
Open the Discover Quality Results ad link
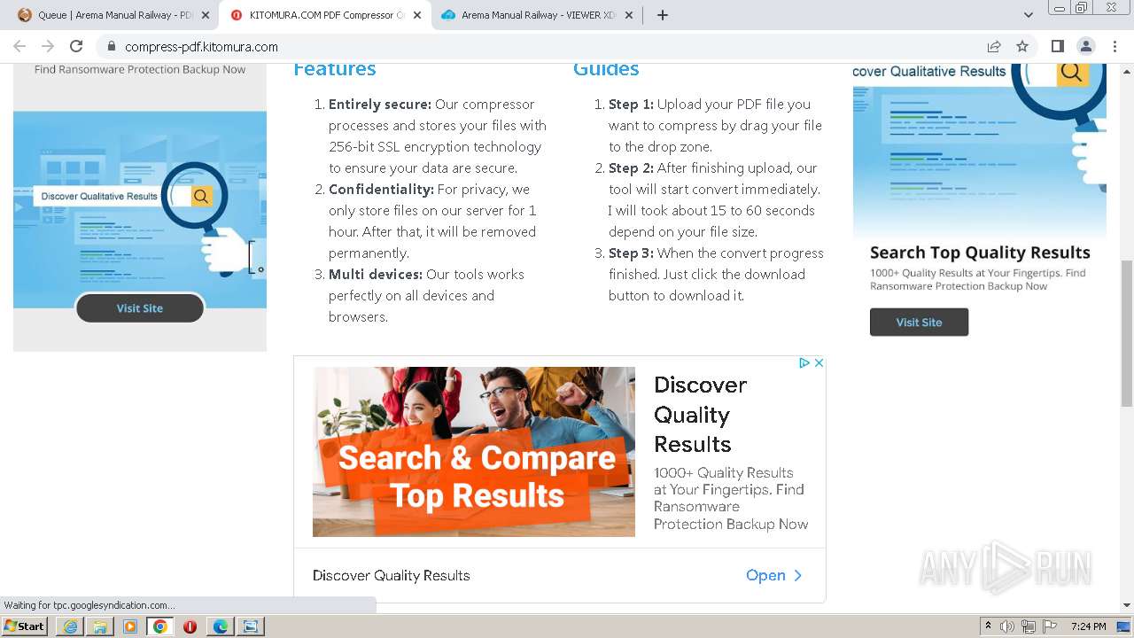[x=774, y=575]
